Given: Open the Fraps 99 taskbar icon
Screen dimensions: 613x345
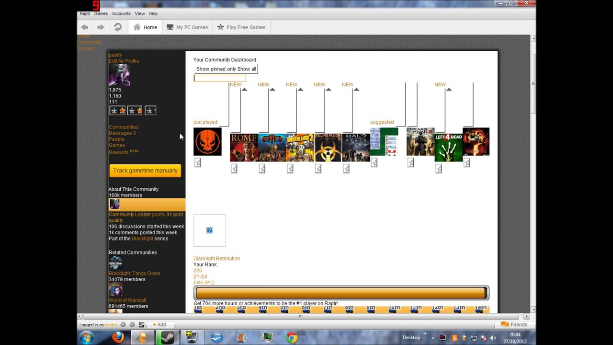Looking at the screenshot, I should [x=192, y=337].
